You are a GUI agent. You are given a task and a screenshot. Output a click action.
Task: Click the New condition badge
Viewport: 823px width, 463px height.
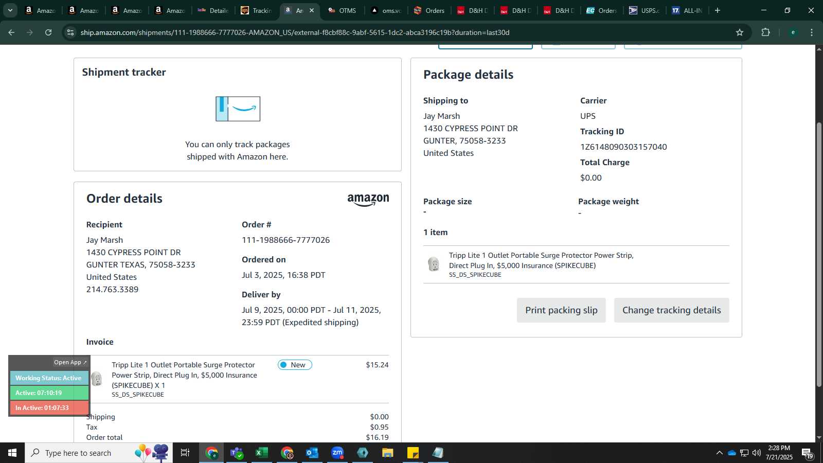tap(295, 365)
